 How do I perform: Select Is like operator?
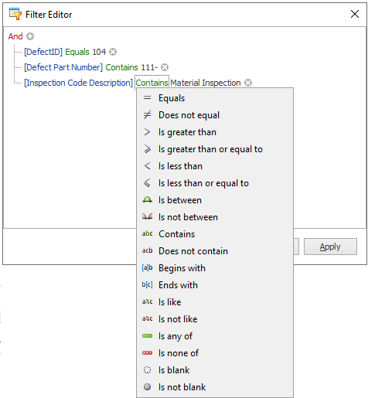point(215,302)
